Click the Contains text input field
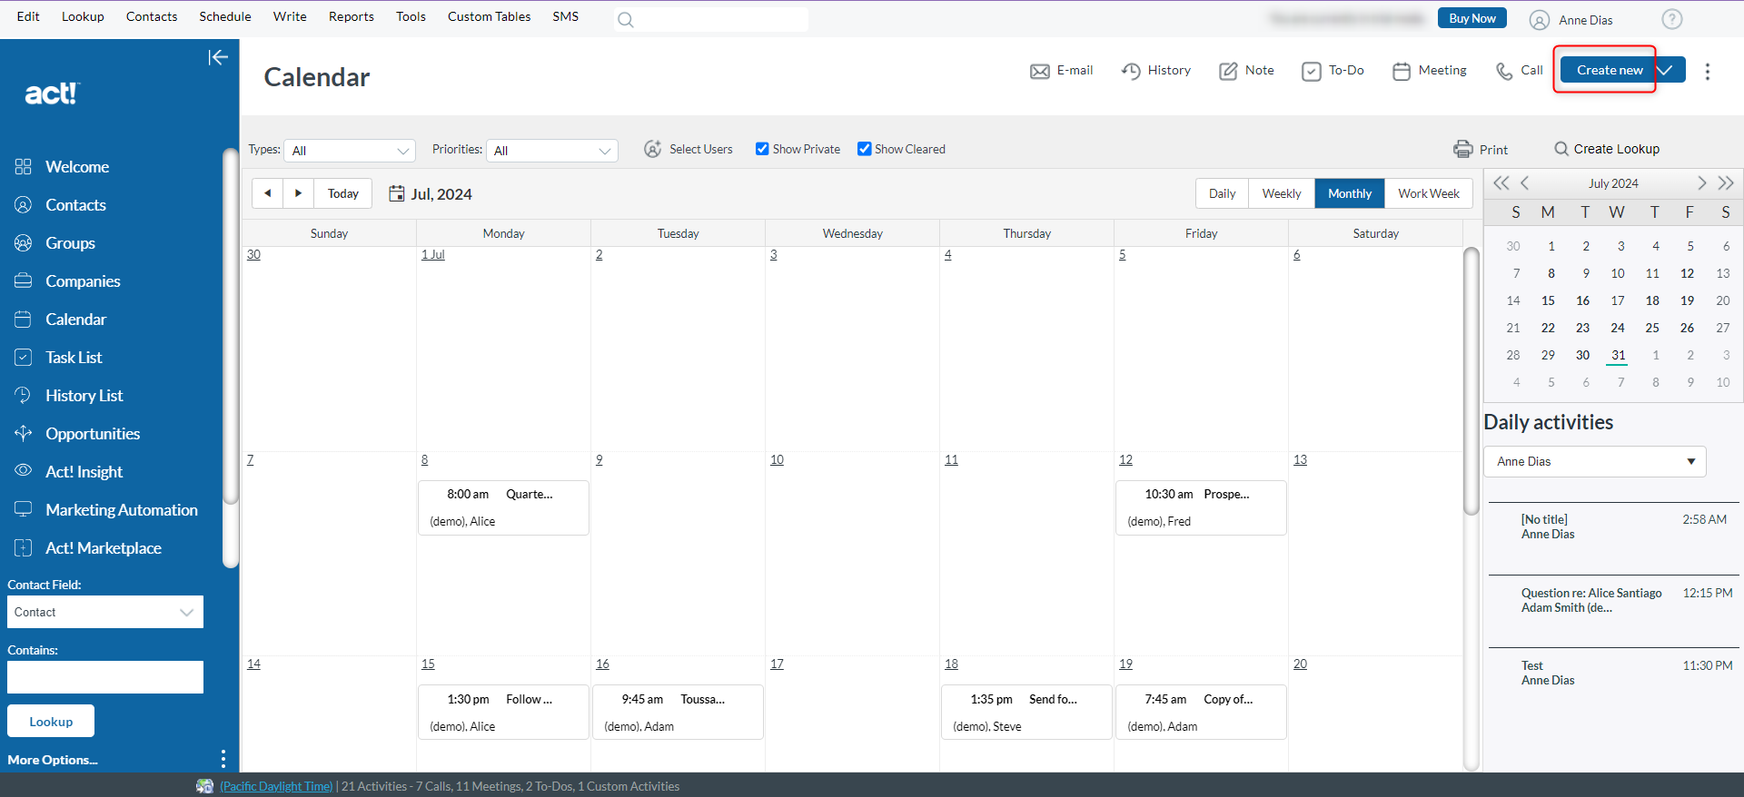Screen dimensions: 1744x797 [x=105, y=677]
